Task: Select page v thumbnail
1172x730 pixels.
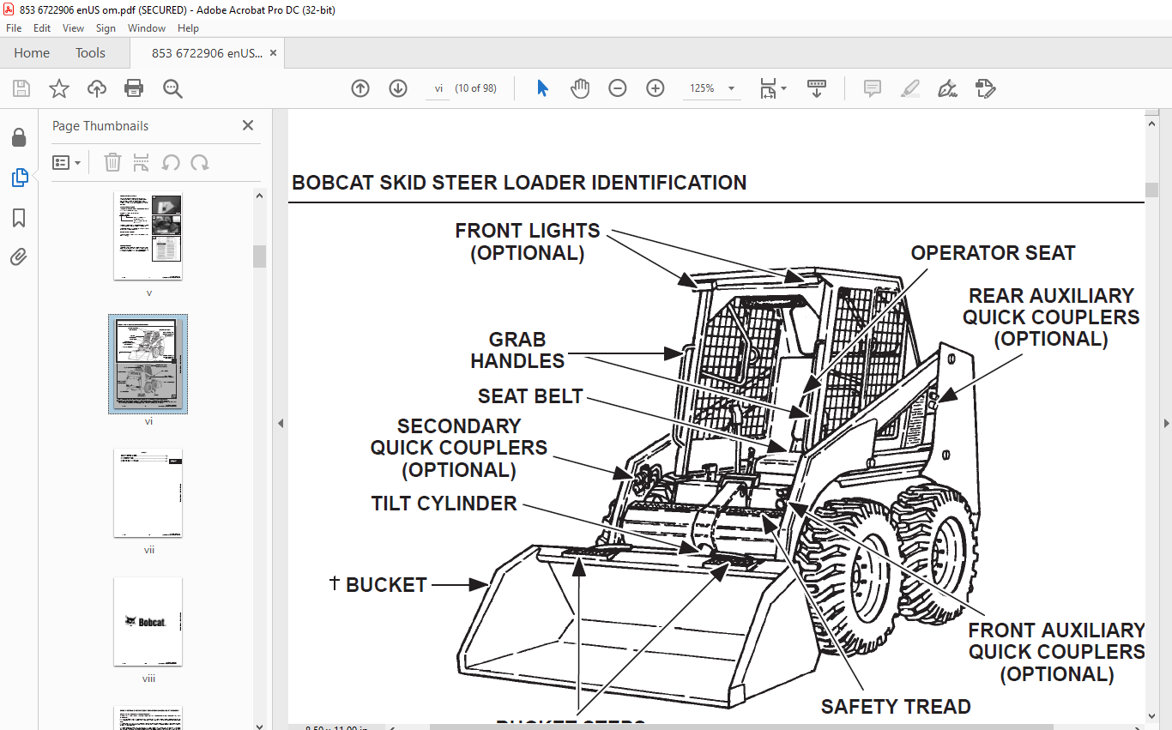Action: pos(148,236)
